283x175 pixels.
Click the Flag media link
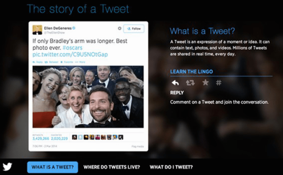tap(138, 146)
